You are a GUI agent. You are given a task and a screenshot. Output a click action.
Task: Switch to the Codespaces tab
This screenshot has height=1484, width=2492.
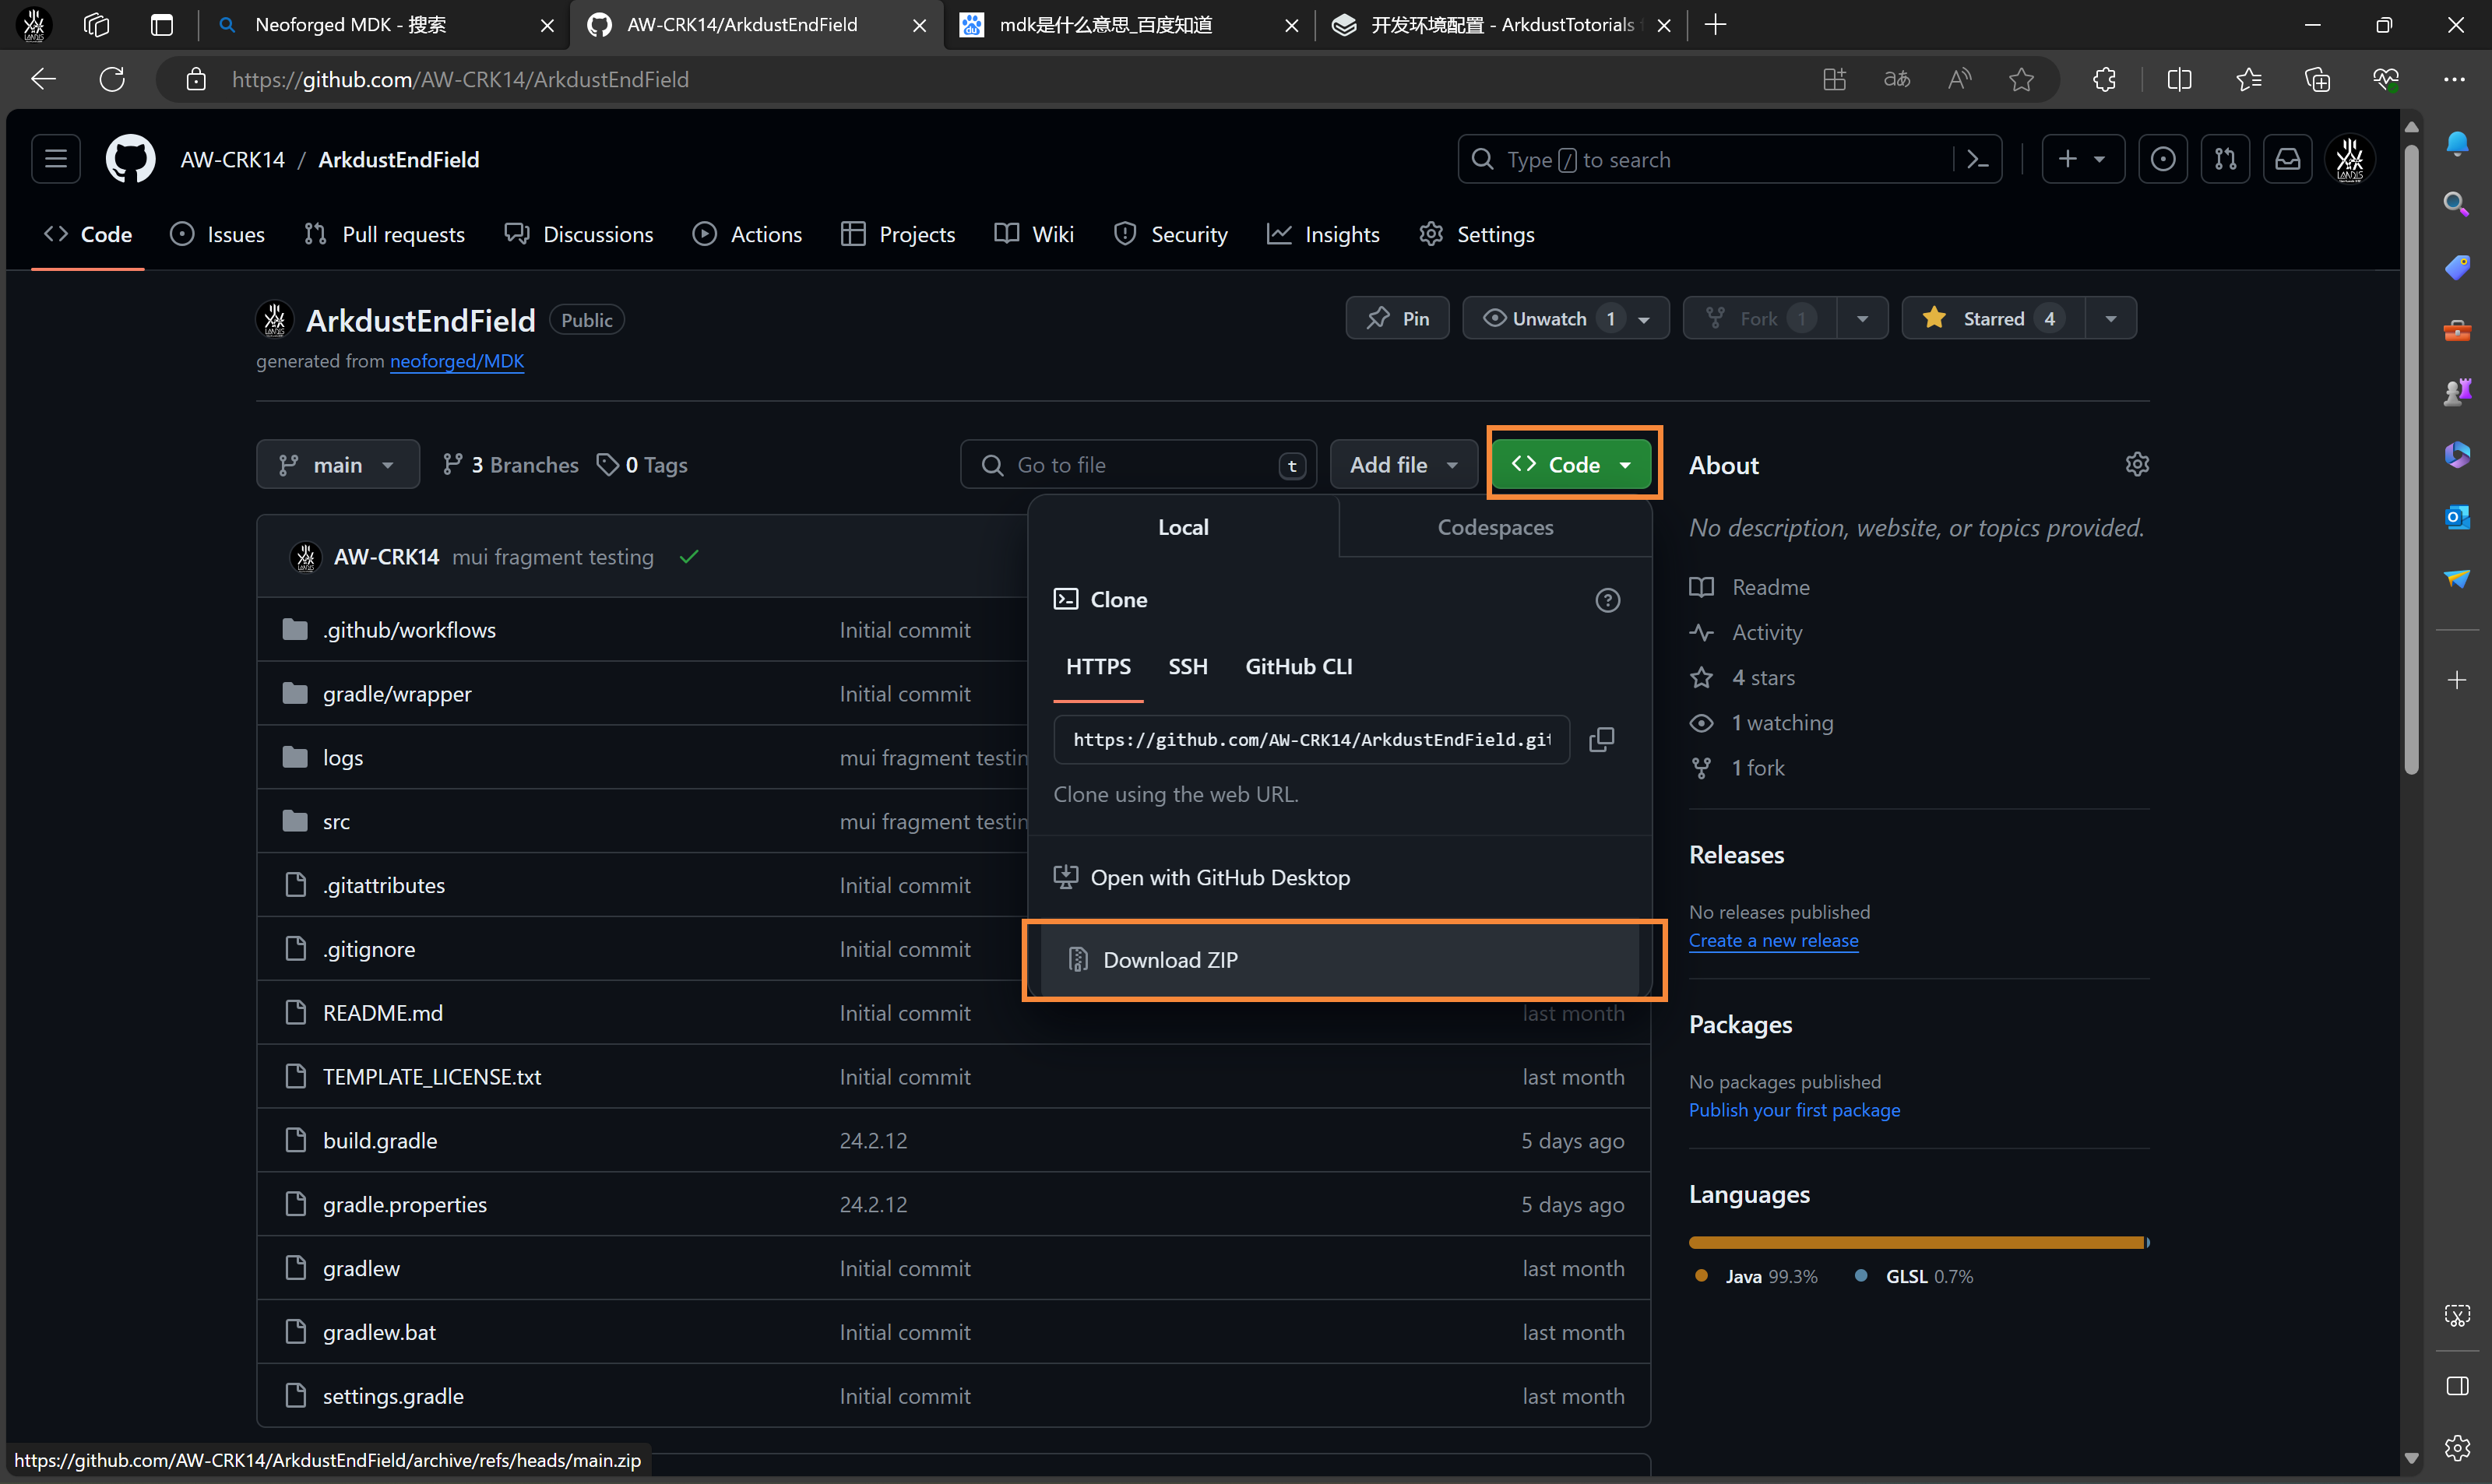(1495, 527)
